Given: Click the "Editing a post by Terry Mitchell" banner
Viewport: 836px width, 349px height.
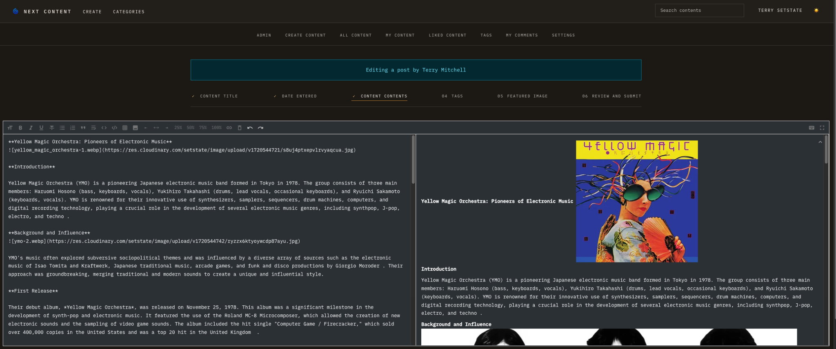Looking at the screenshot, I should 416,70.
